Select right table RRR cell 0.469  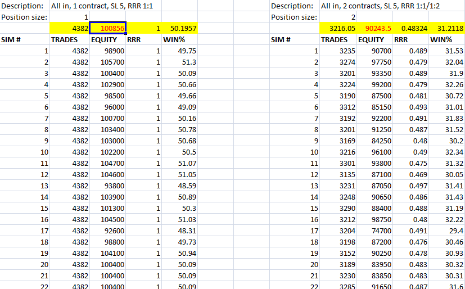(x=410, y=175)
